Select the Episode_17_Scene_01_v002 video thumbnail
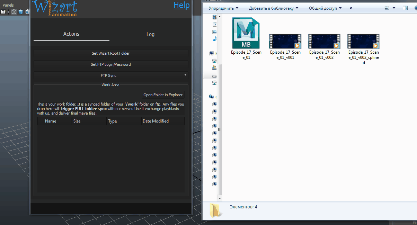The height and width of the screenshot is (225, 417). click(x=324, y=41)
